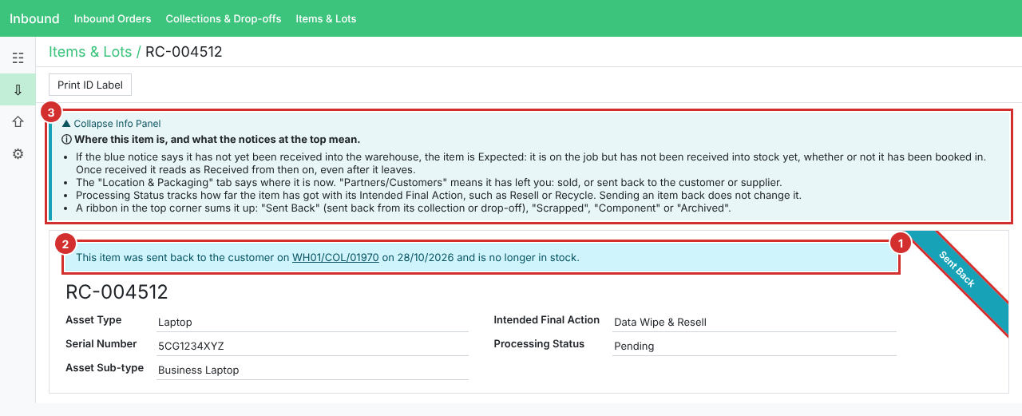Click Intended Final Action value Data Wipe & Resell

click(754, 323)
